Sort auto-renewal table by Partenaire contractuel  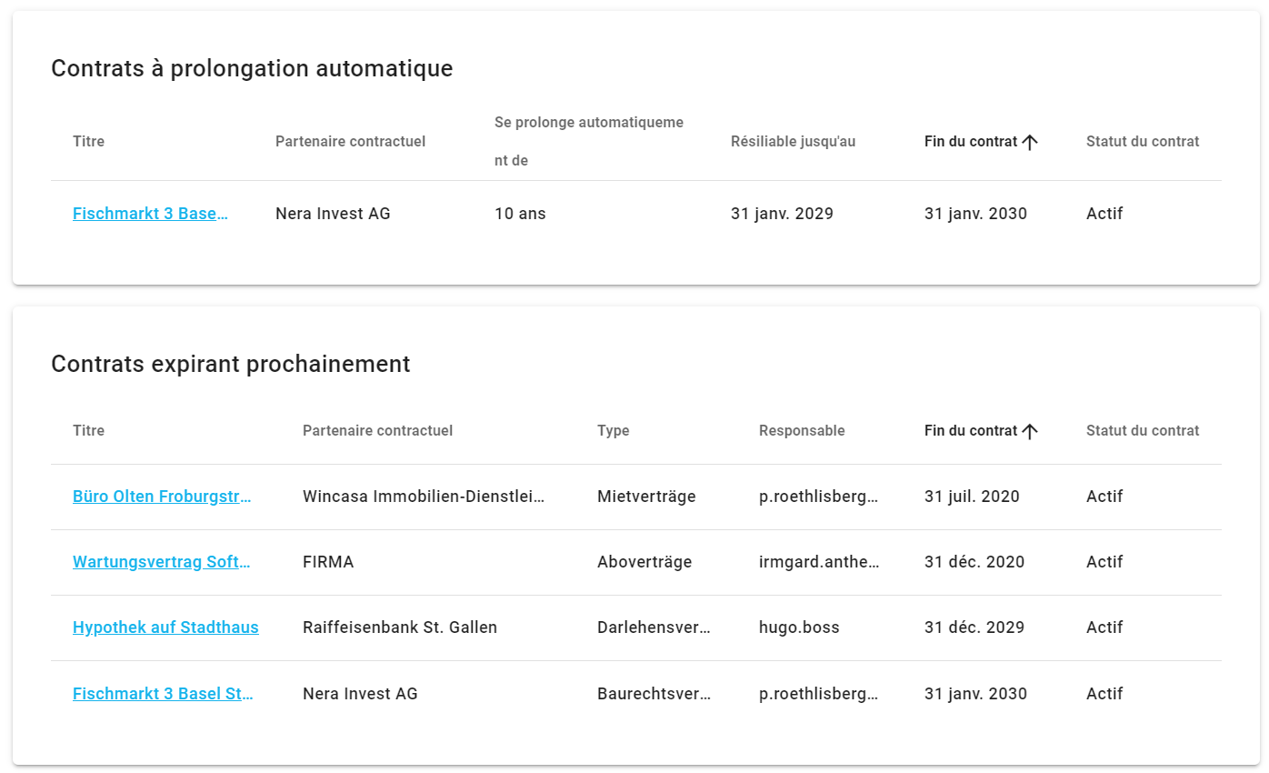click(x=350, y=142)
